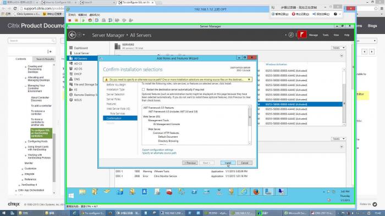The image size is (385, 216).
Task: Click the clock in the remote server tray
Action: point(345,196)
